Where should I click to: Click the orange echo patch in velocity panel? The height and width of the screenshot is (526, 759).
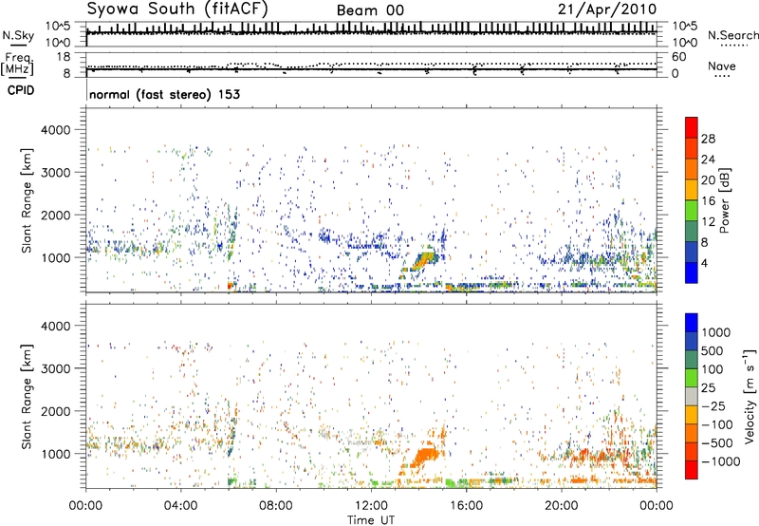(425, 456)
